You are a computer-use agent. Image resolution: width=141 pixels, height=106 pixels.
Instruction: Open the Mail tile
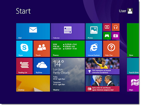(33, 31)
